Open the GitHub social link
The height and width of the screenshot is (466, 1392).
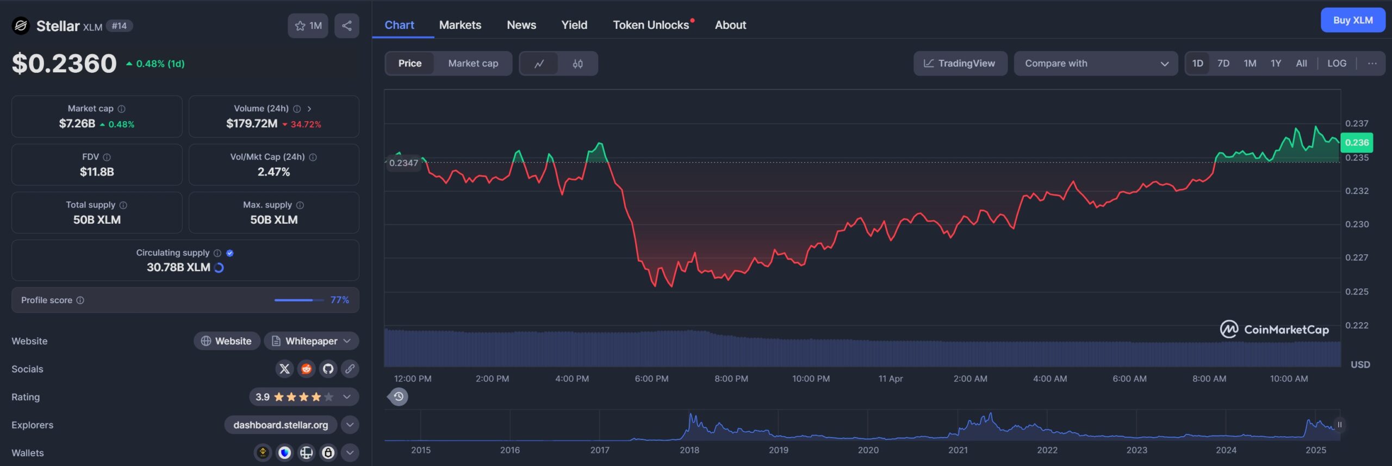click(328, 369)
